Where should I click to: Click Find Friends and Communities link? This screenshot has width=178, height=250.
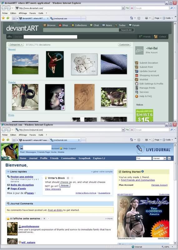138,180
